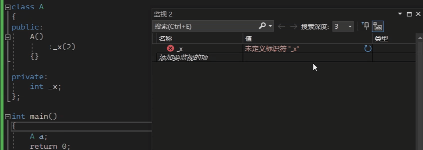Click the refresh icon on the _x row
The image size is (423, 150).
pos(368,48)
